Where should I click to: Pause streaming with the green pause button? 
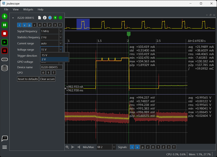[x=5, y=25]
